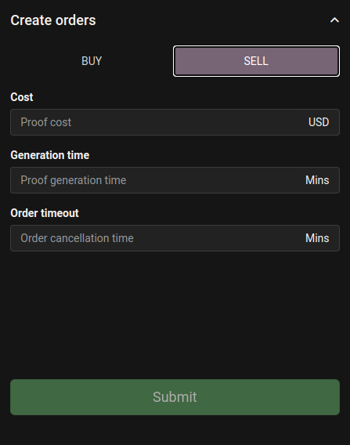
Task: Click Mins unit in Order timeout field
Action: (317, 238)
